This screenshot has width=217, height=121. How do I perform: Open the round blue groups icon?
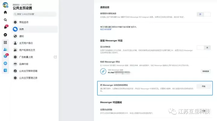(x=5, y=63)
